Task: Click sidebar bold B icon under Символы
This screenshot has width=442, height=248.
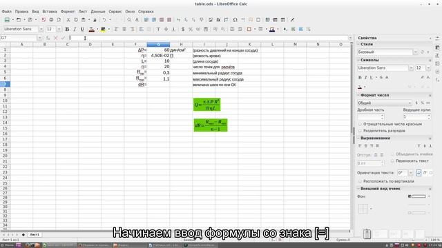Action: pos(360,77)
